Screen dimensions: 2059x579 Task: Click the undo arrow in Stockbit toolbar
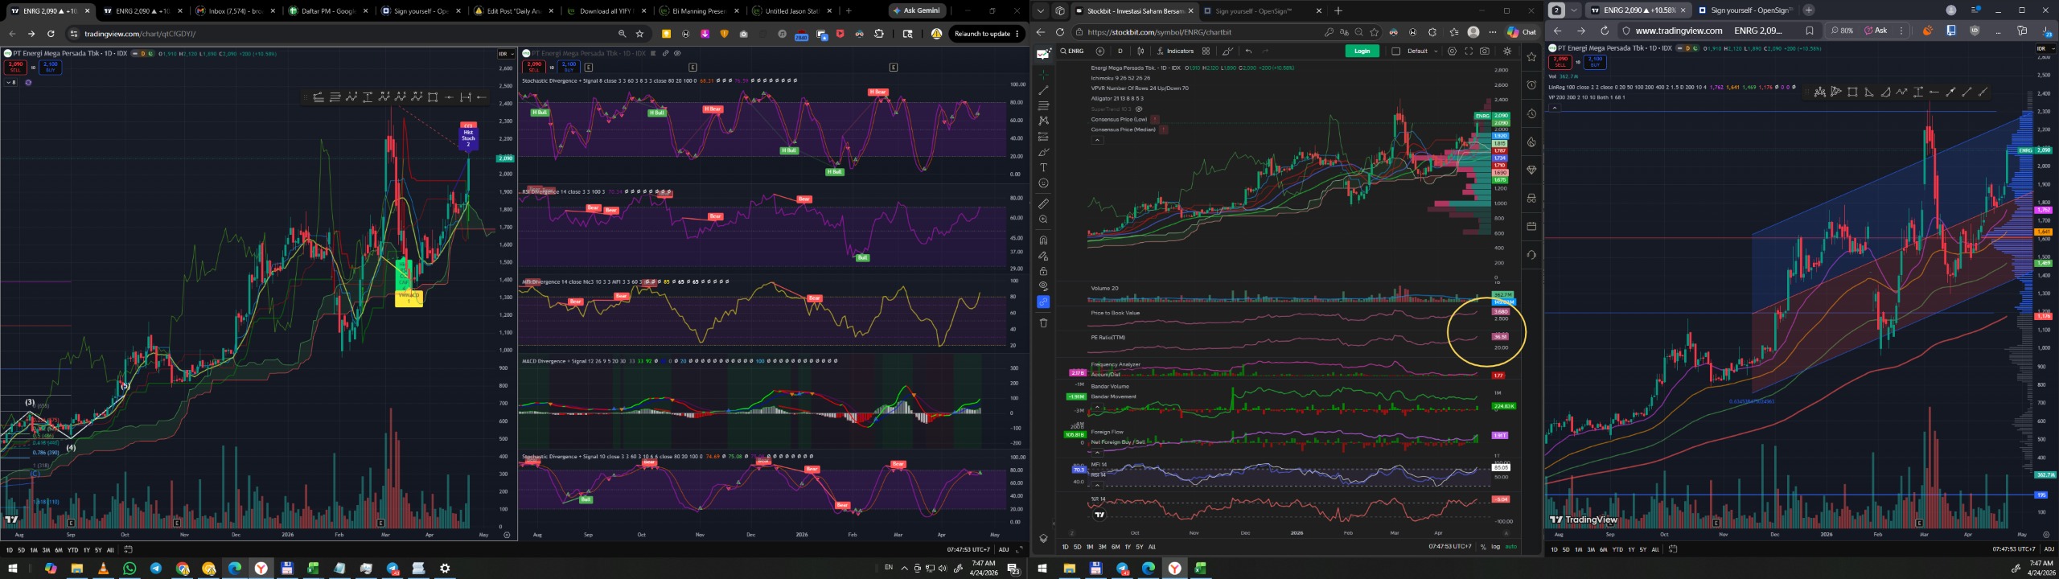(x=1248, y=51)
